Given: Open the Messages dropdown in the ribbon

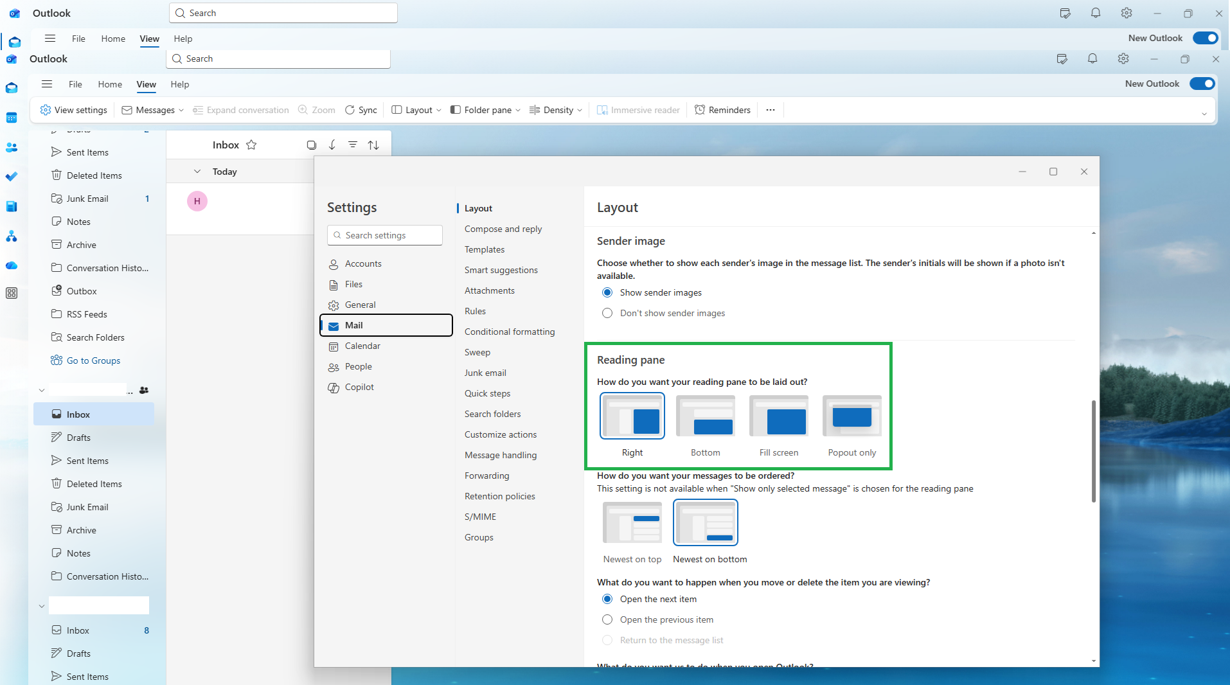Looking at the screenshot, I should (x=153, y=110).
